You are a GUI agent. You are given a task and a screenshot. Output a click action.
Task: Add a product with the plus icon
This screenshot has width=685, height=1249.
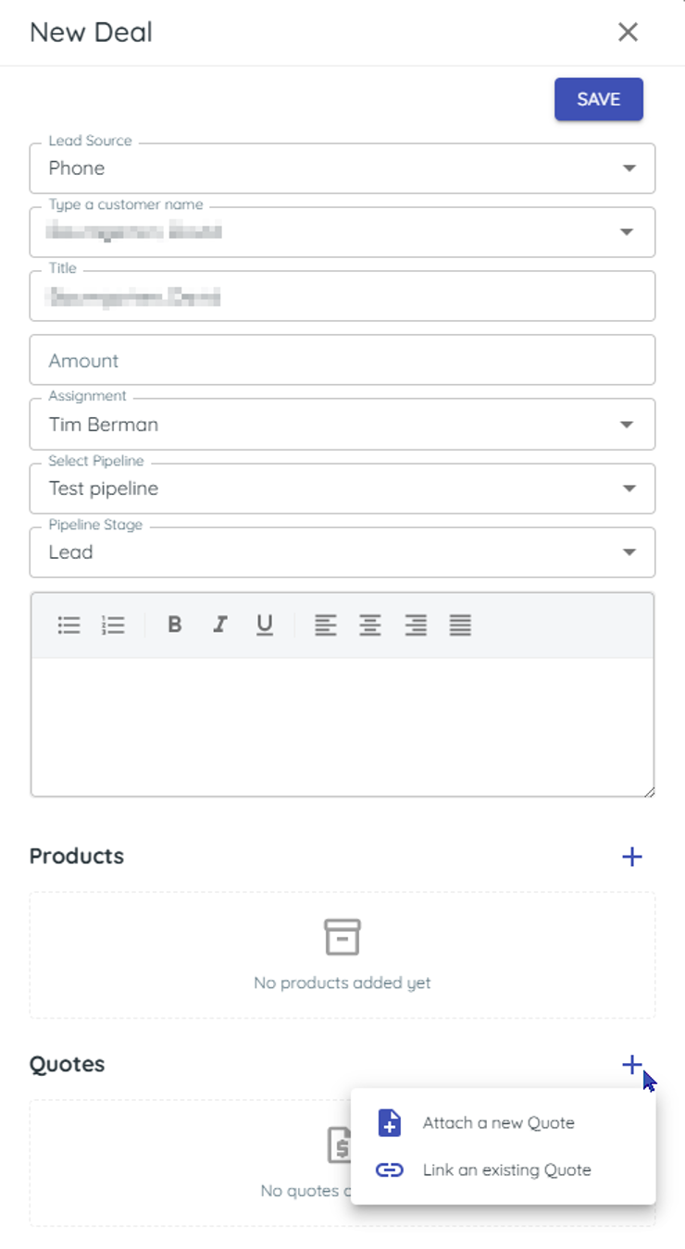(632, 857)
